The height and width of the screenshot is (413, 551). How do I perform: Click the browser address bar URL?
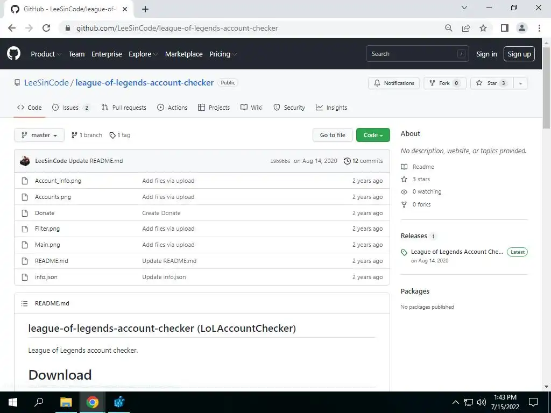[177, 28]
